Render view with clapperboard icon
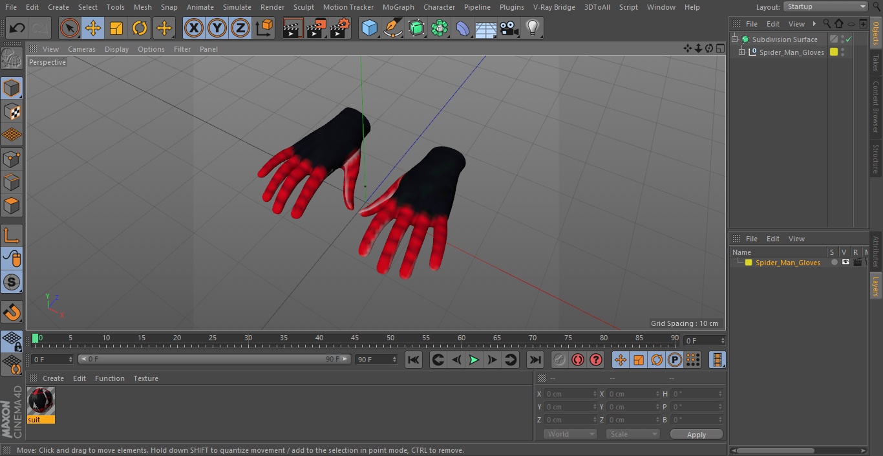 293,28
